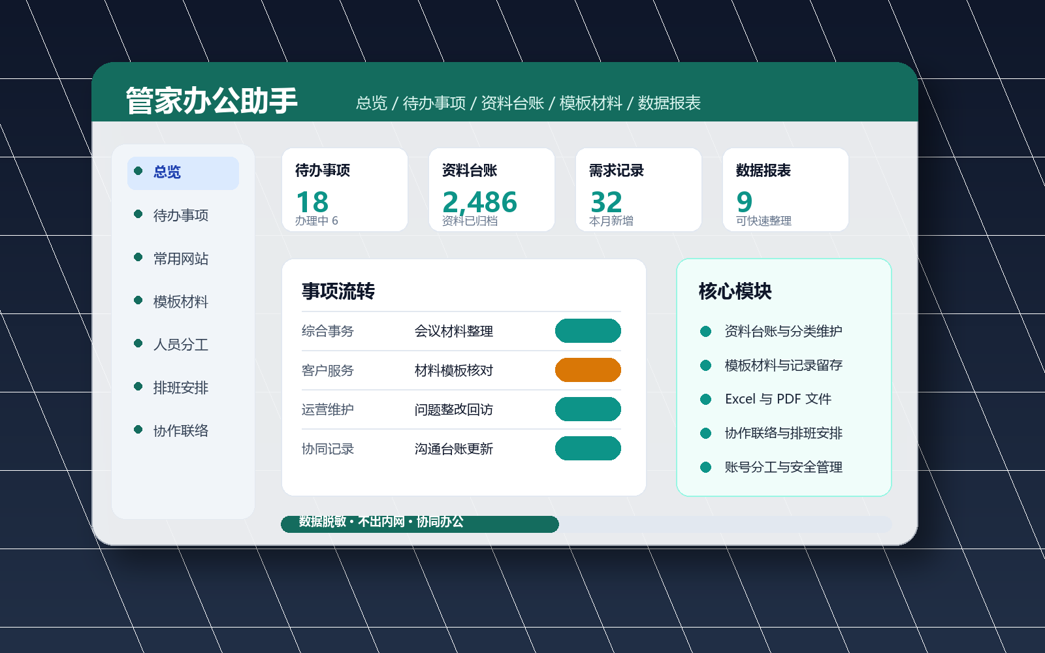
Task: Click the 管家办公助手 title
Action: tap(212, 101)
